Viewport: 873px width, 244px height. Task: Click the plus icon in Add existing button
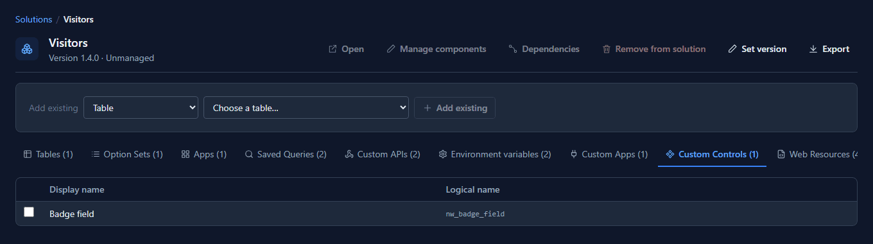tap(428, 108)
